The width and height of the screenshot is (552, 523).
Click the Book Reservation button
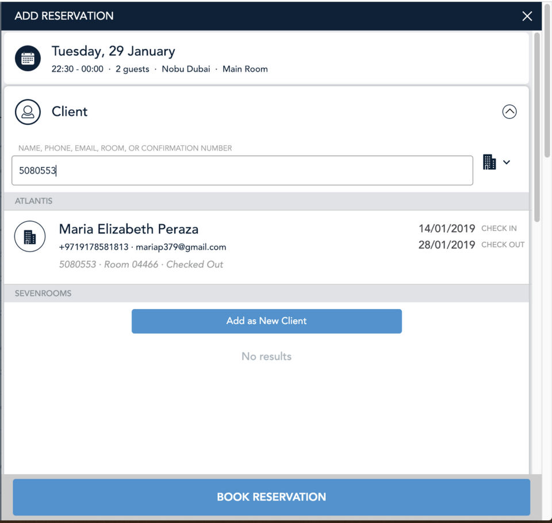point(271,497)
